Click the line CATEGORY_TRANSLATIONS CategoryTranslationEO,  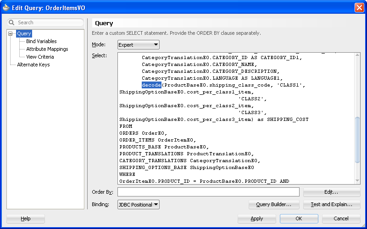click(x=190, y=161)
